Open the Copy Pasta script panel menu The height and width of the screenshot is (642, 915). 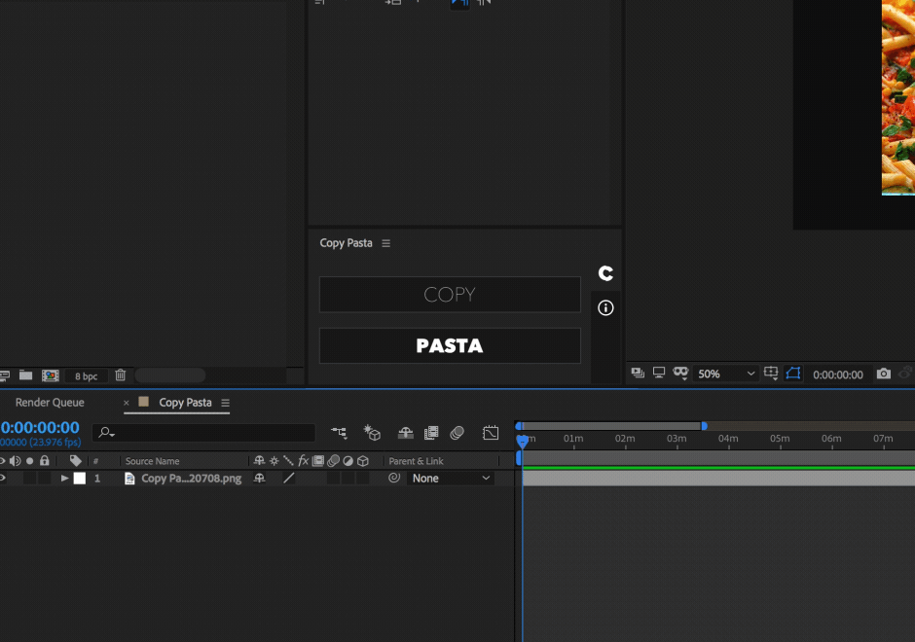[385, 243]
